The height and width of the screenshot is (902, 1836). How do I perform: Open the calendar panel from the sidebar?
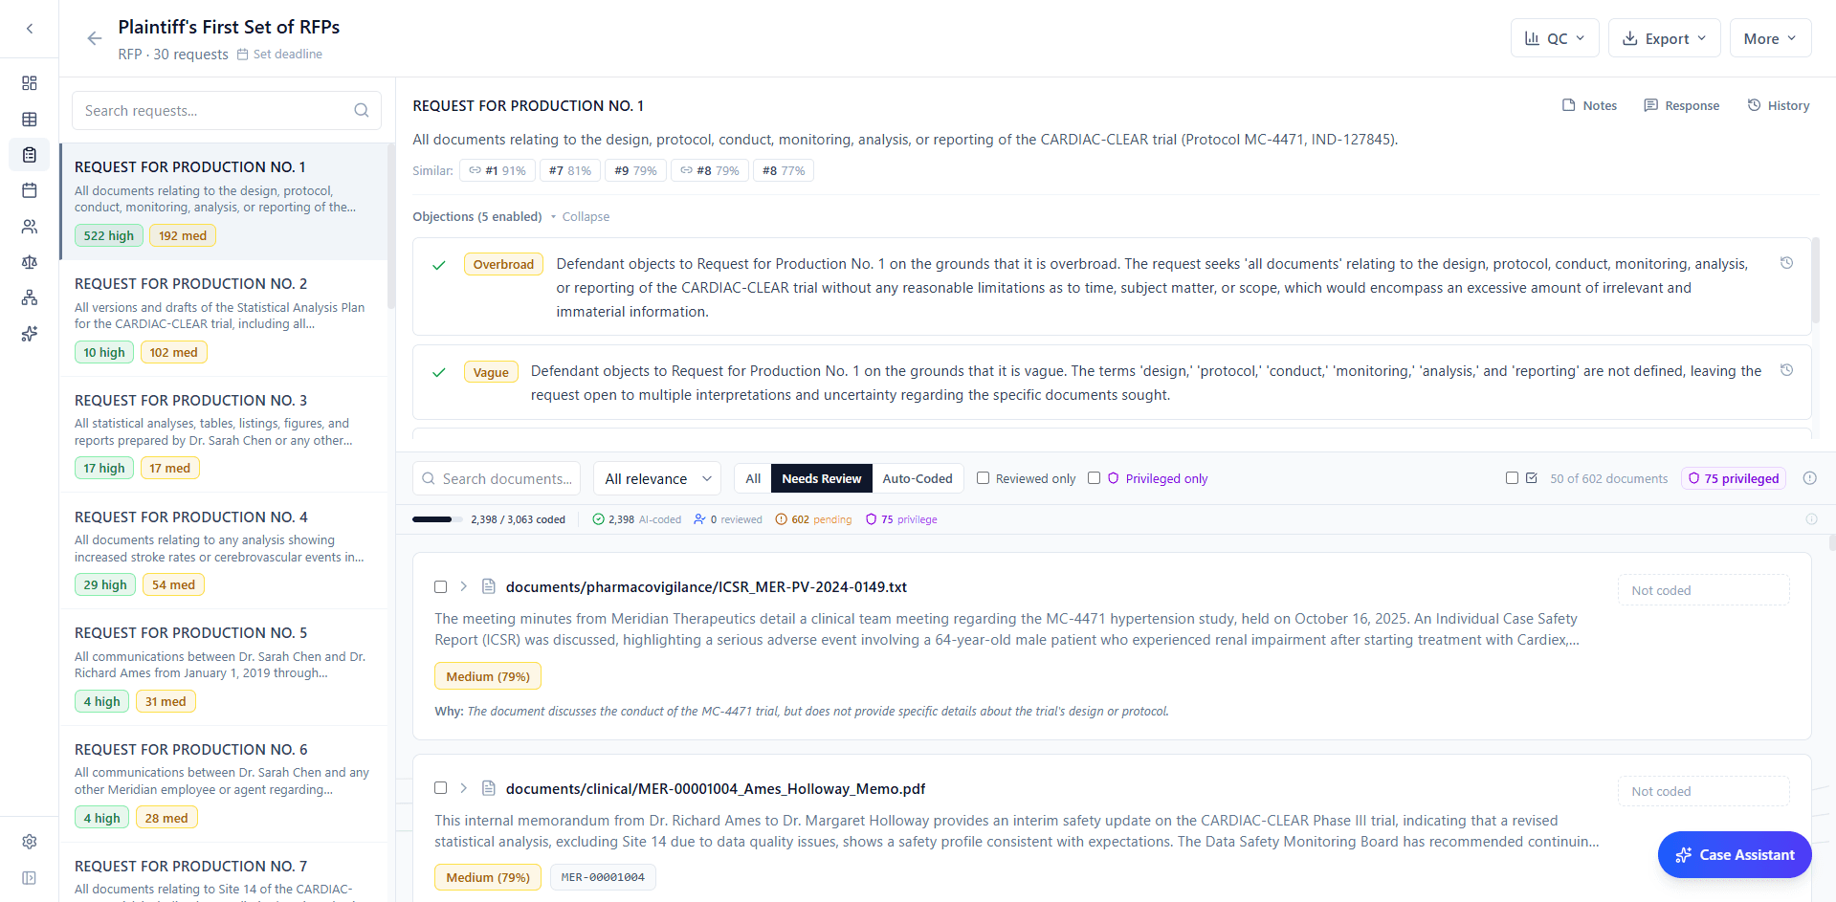pyautogui.click(x=30, y=190)
